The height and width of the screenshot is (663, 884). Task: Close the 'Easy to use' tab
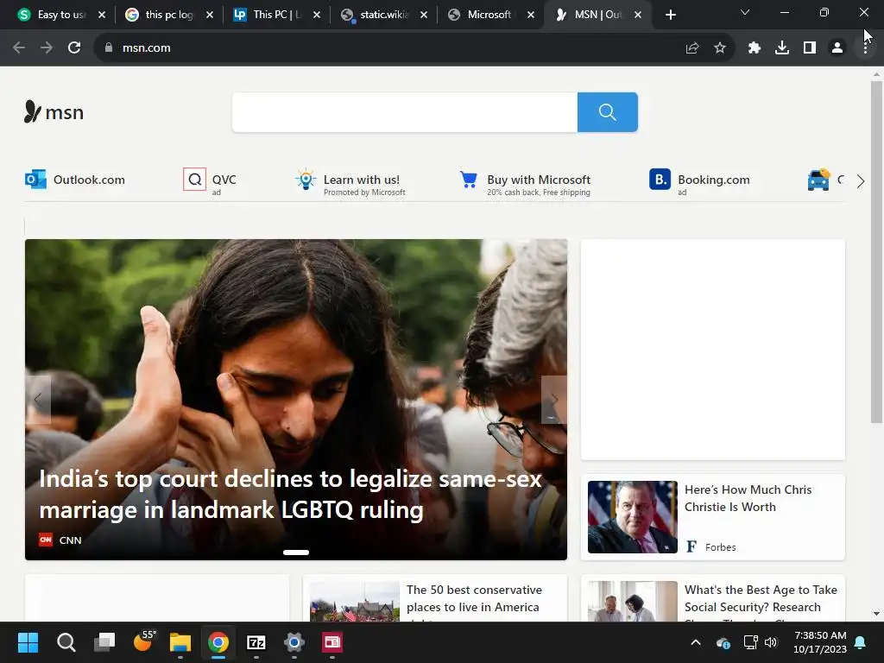point(102,15)
